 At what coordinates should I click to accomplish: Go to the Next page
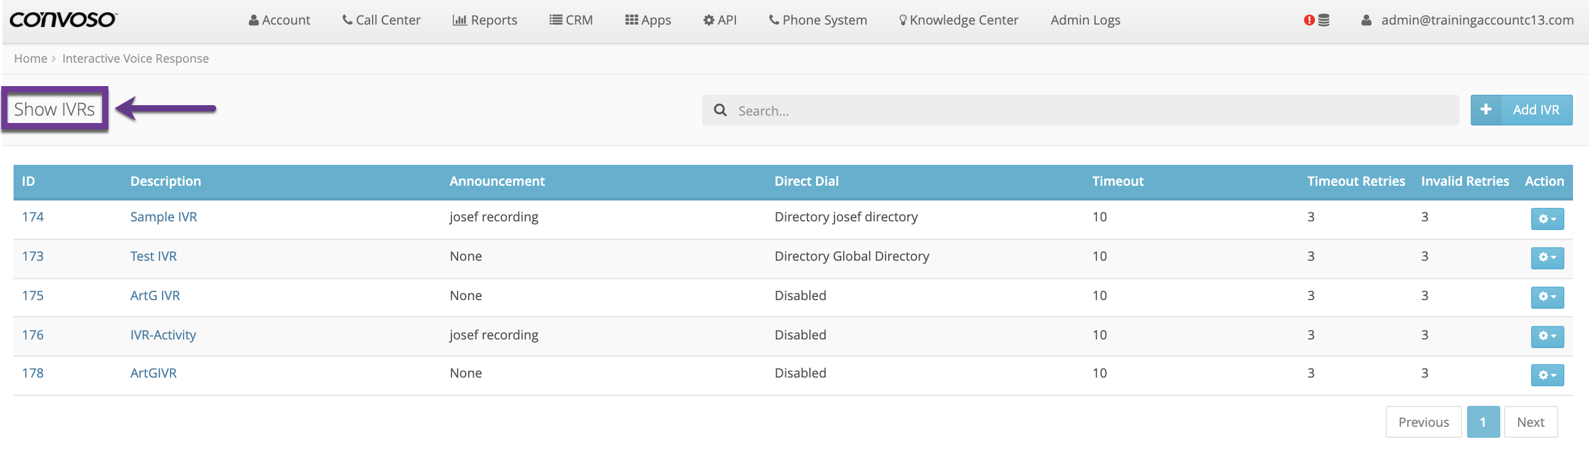pos(1530,422)
